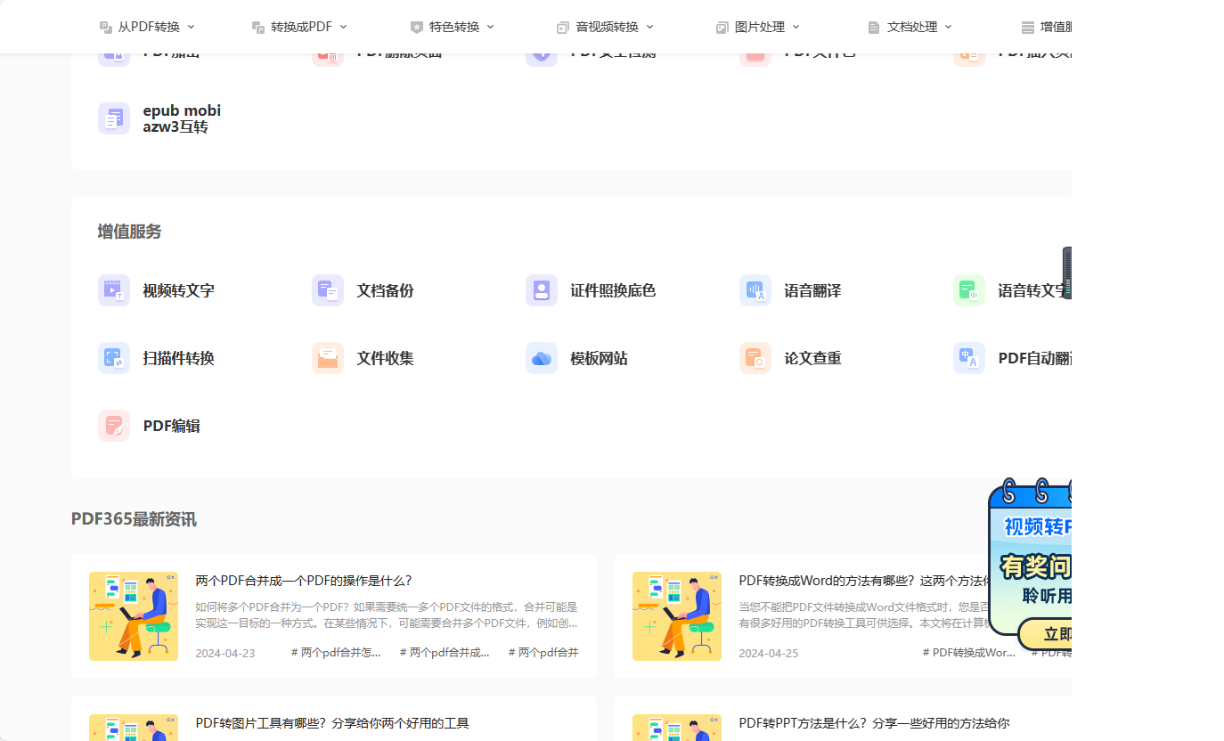Click the 文件收集 icon
The image size is (1224, 741).
tap(328, 358)
